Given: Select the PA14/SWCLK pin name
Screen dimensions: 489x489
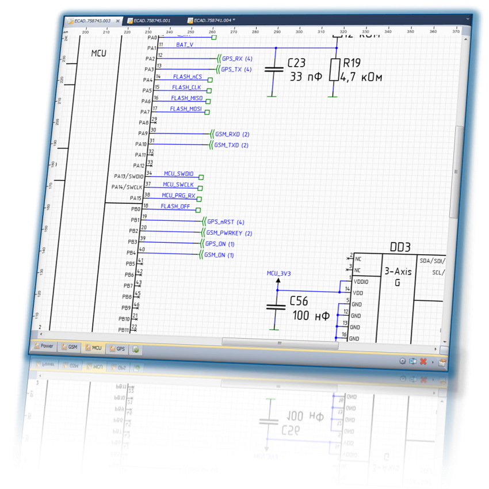Looking at the screenshot, I should 127,187.
